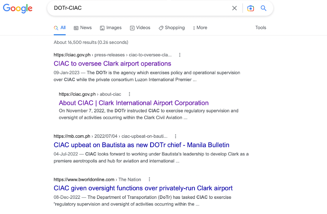Image resolution: width=327 pixels, height=214 pixels.
Task: Switch to the Images tab
Action: pyautogui.click(x=110, y=28)
